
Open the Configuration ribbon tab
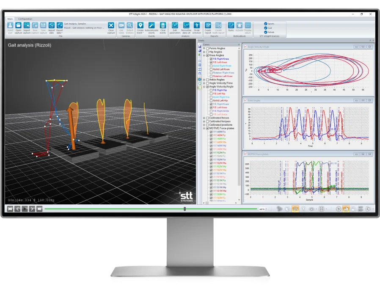click(25, 19)
